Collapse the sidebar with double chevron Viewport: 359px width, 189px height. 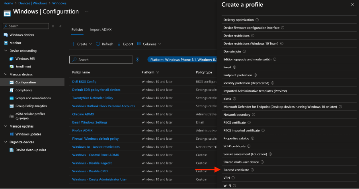tap(60, 26)
